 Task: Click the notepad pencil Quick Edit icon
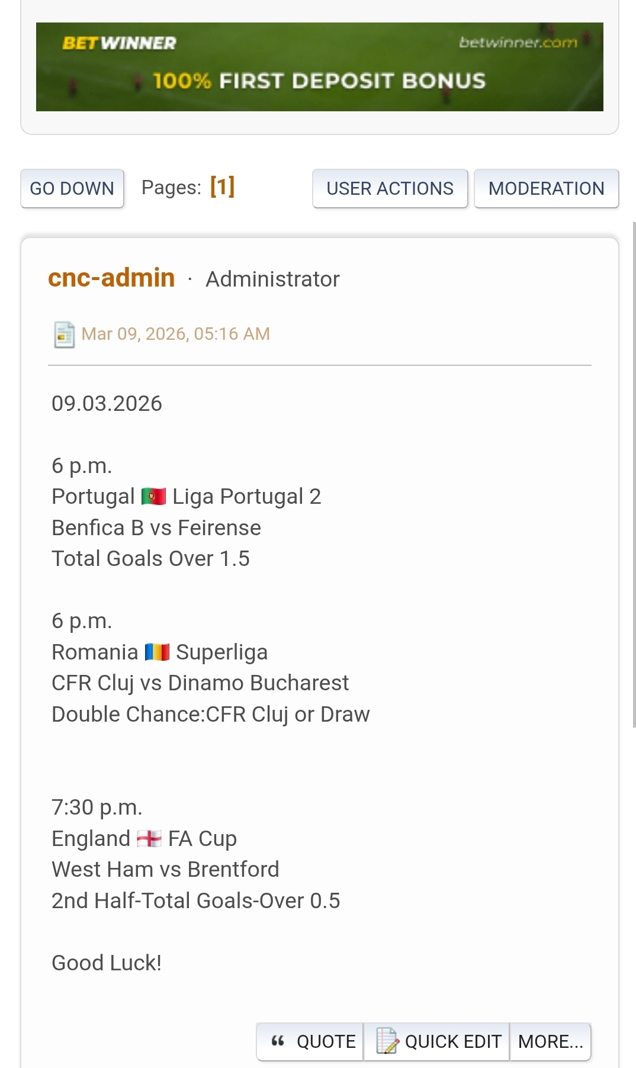coord(387,1041)
